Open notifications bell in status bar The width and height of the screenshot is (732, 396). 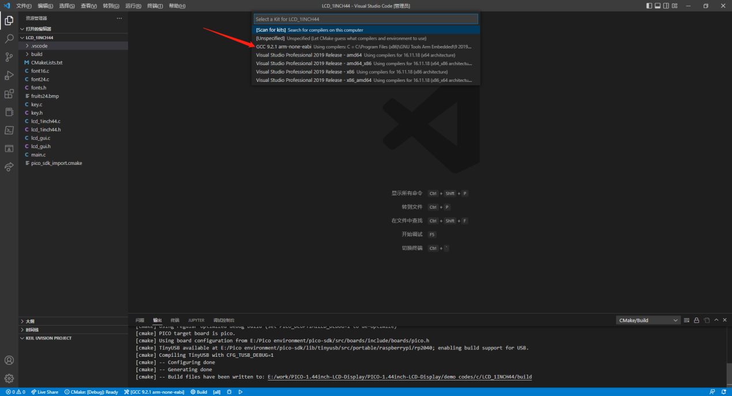point(724,392)
